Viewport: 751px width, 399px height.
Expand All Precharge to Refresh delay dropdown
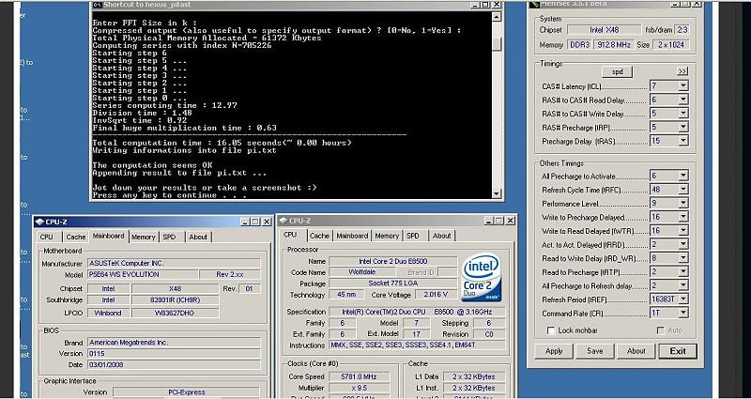coord(683,285)
